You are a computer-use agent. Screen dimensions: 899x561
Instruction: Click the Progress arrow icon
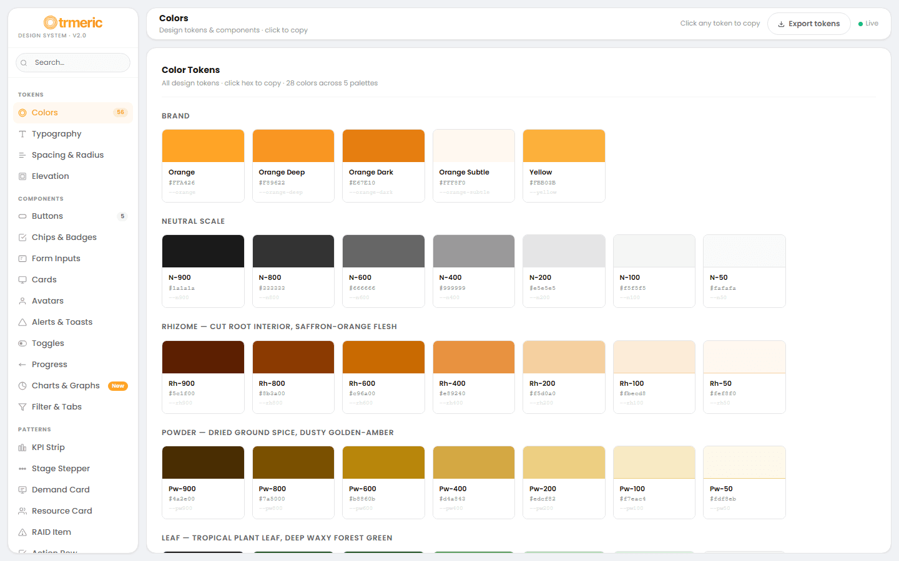pyautogui.click(x=22, y=365)
